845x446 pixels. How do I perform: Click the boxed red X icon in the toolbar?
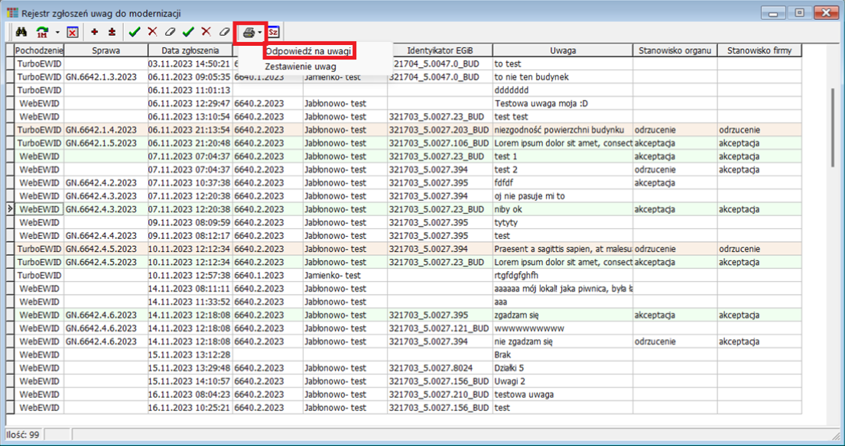tap(72, 33)
